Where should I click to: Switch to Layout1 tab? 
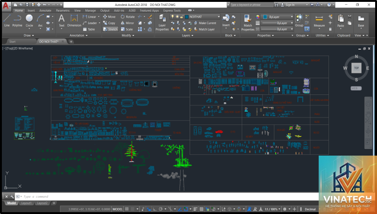(26, 203)
